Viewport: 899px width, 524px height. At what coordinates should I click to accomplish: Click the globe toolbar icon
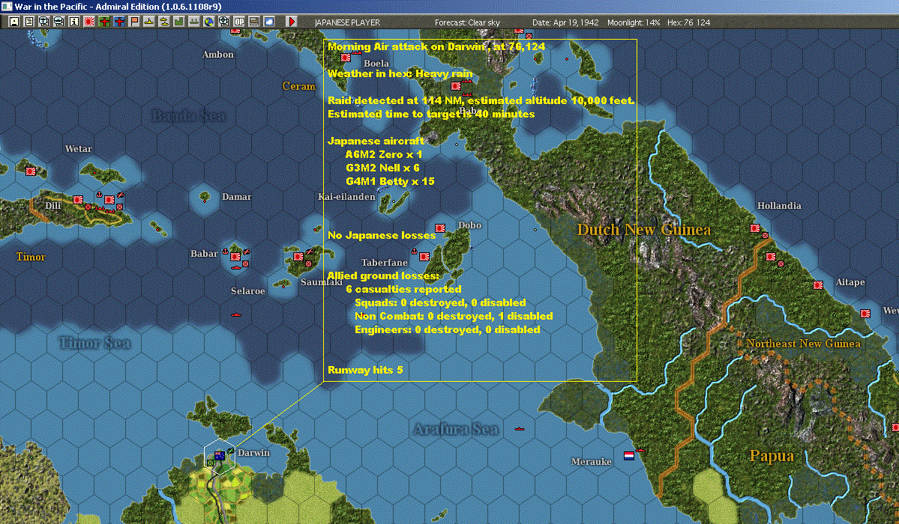click(209, 22)
